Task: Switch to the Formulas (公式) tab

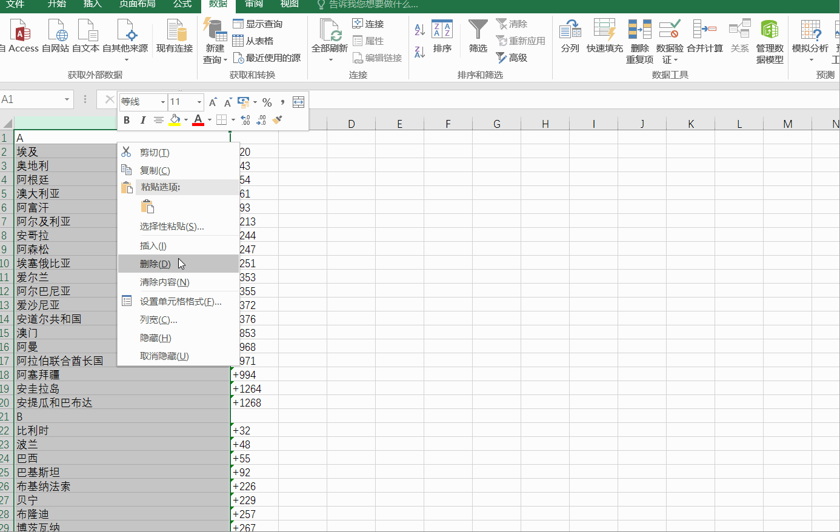Action: point(182,4)
